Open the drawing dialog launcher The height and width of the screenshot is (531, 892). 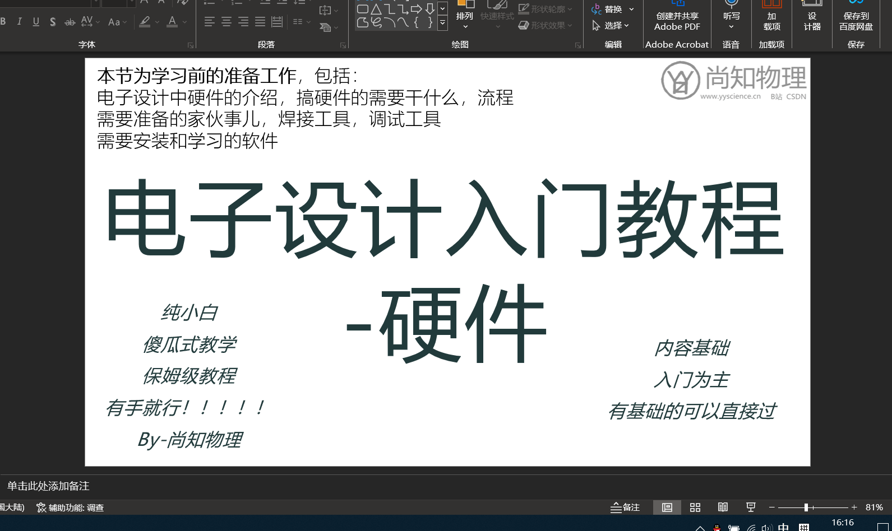[x=578, y=45]
